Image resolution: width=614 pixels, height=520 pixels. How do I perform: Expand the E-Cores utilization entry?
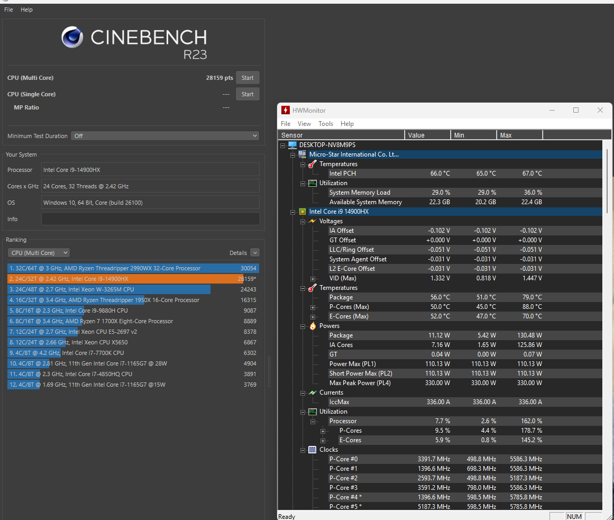click(323, 441)
